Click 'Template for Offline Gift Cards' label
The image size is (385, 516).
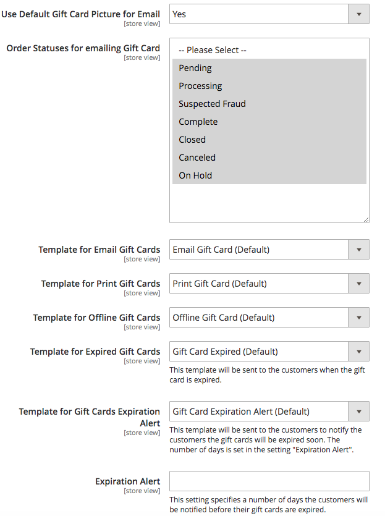[x=97, y=318]
